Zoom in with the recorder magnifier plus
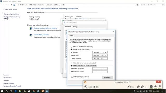Viewport: 166px width, 93px height. 138,87
